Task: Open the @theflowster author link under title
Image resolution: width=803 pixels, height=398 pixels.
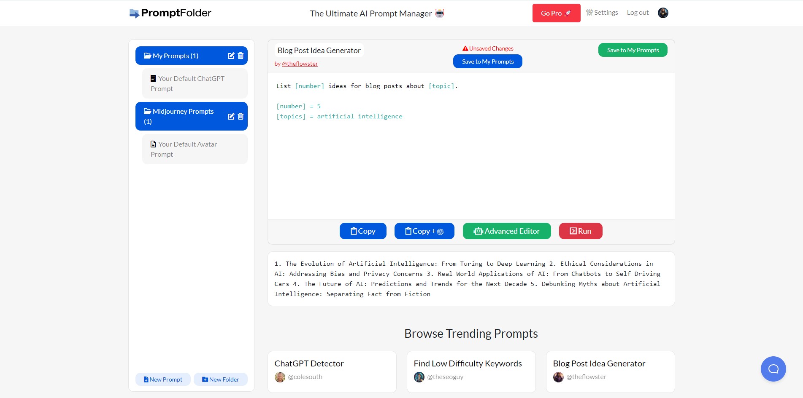Action: pos(300,64)
